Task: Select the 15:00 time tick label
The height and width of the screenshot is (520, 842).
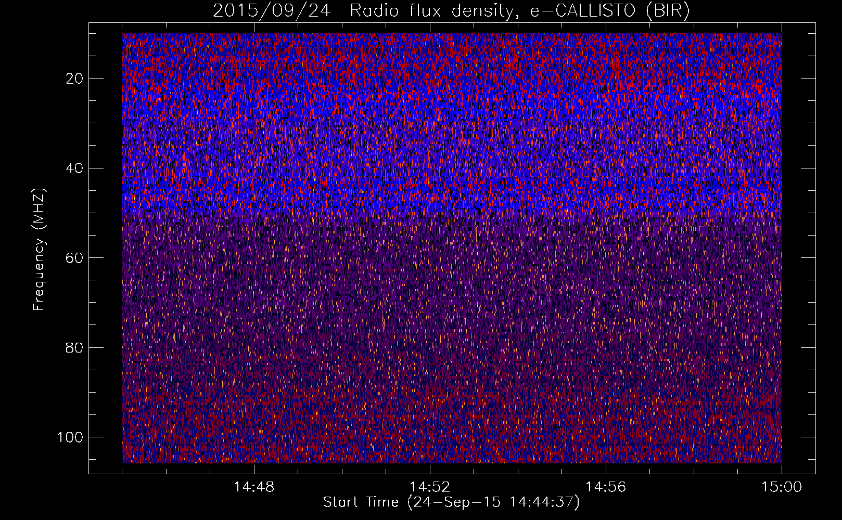Action: click(x=782, y=487)
